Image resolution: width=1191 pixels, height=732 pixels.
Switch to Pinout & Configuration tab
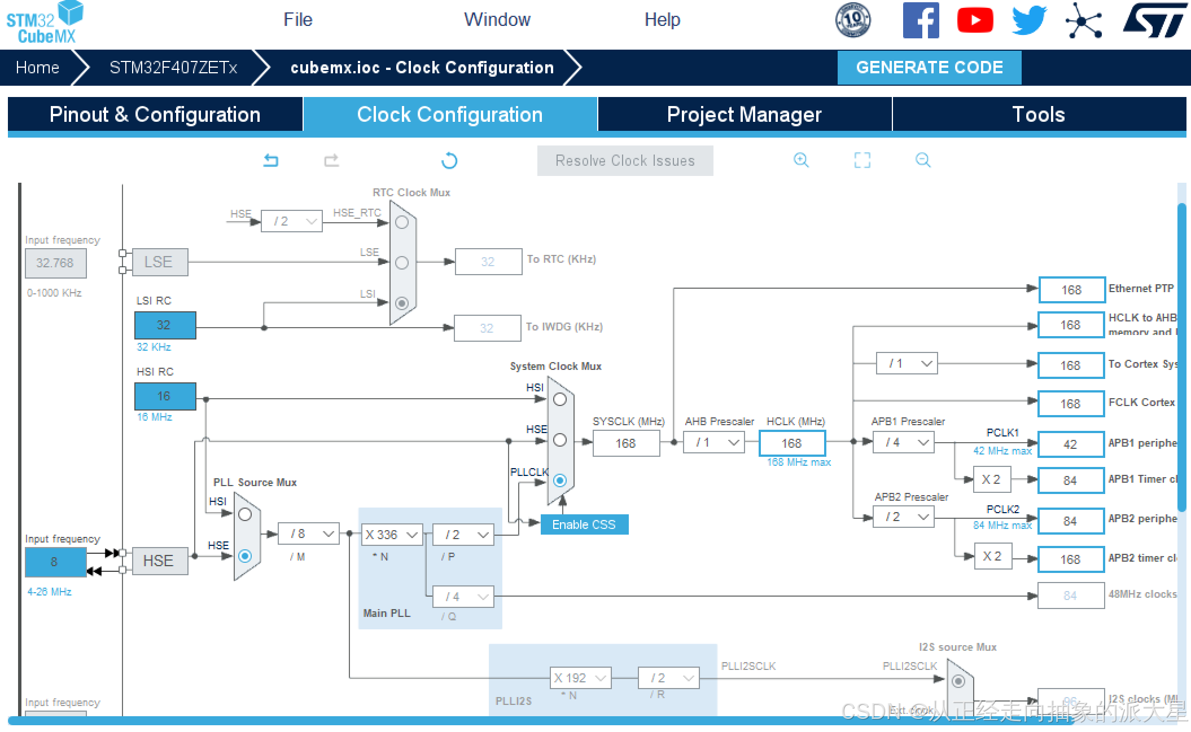pyautogui.click(x=155, y=114)
